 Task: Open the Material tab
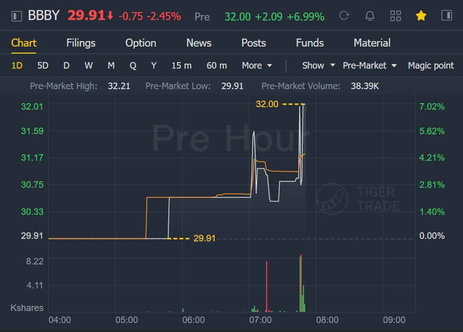coord(372,43)
